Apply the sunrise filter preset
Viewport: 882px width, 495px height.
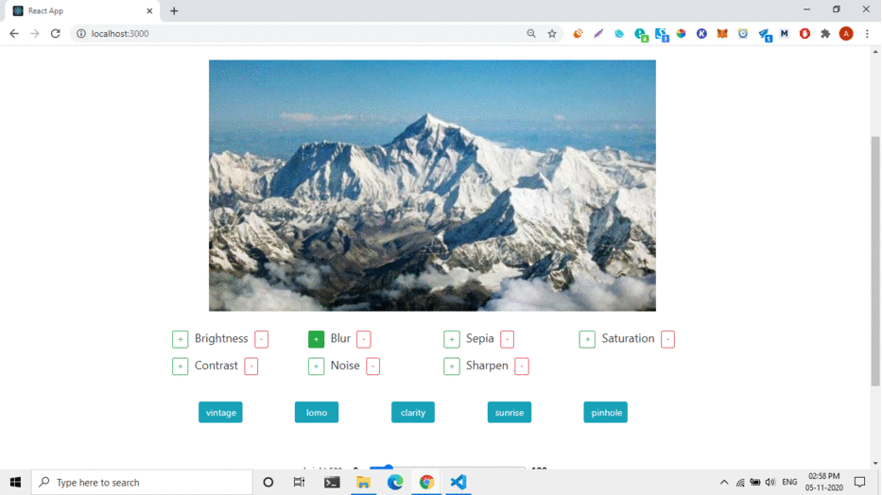click(510, 413)
